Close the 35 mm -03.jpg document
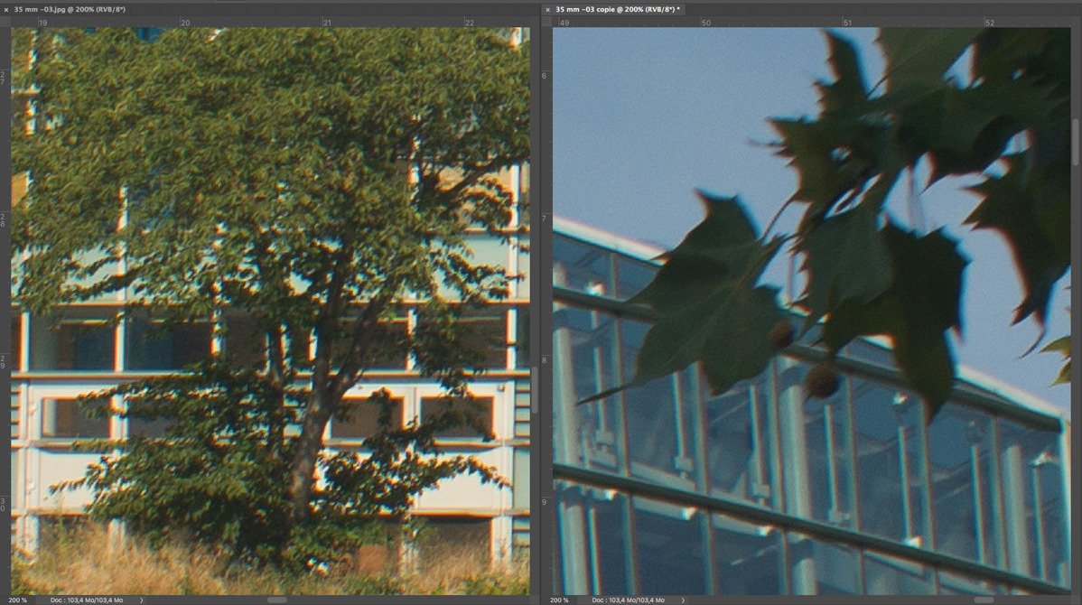 click(6, 9)
